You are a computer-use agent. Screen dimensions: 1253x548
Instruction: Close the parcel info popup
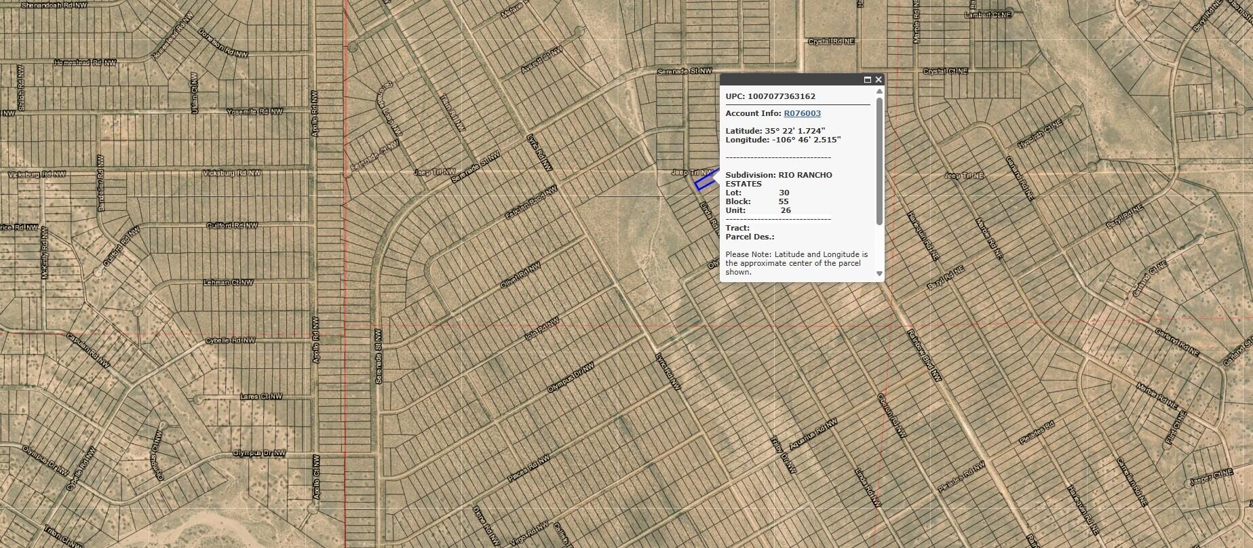point(879,80)
